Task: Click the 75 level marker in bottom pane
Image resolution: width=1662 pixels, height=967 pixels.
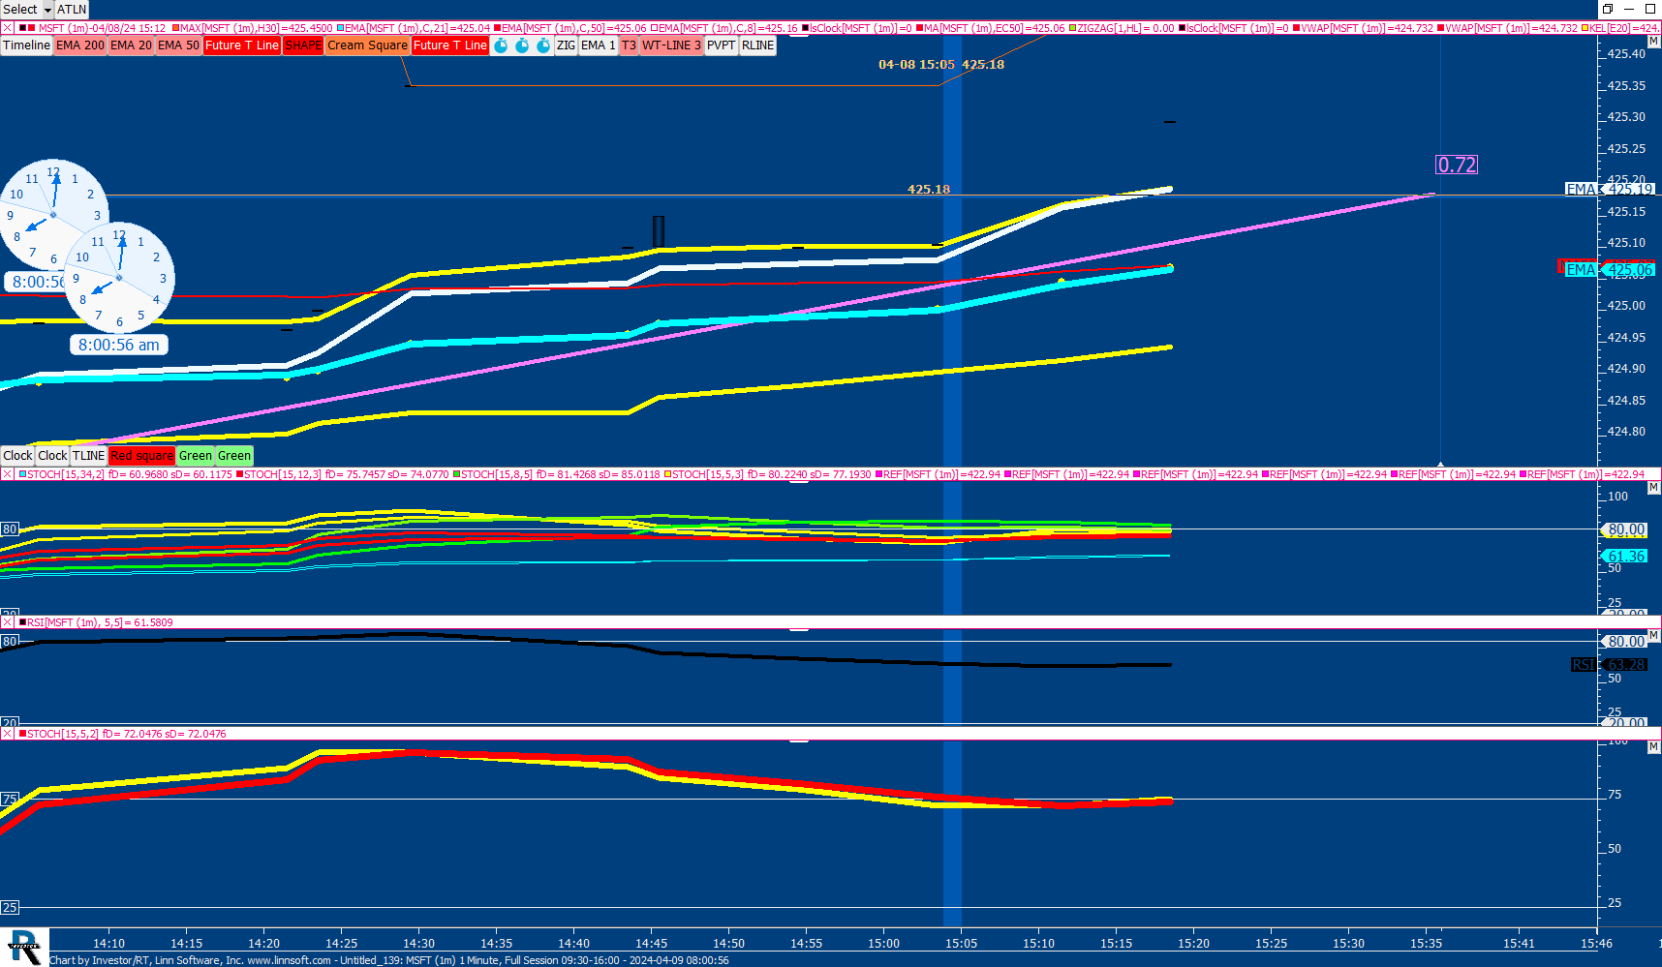Action: [x=10, y=800]
